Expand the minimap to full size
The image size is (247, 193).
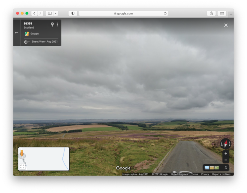pyautogui.click(x=22, y=167)
